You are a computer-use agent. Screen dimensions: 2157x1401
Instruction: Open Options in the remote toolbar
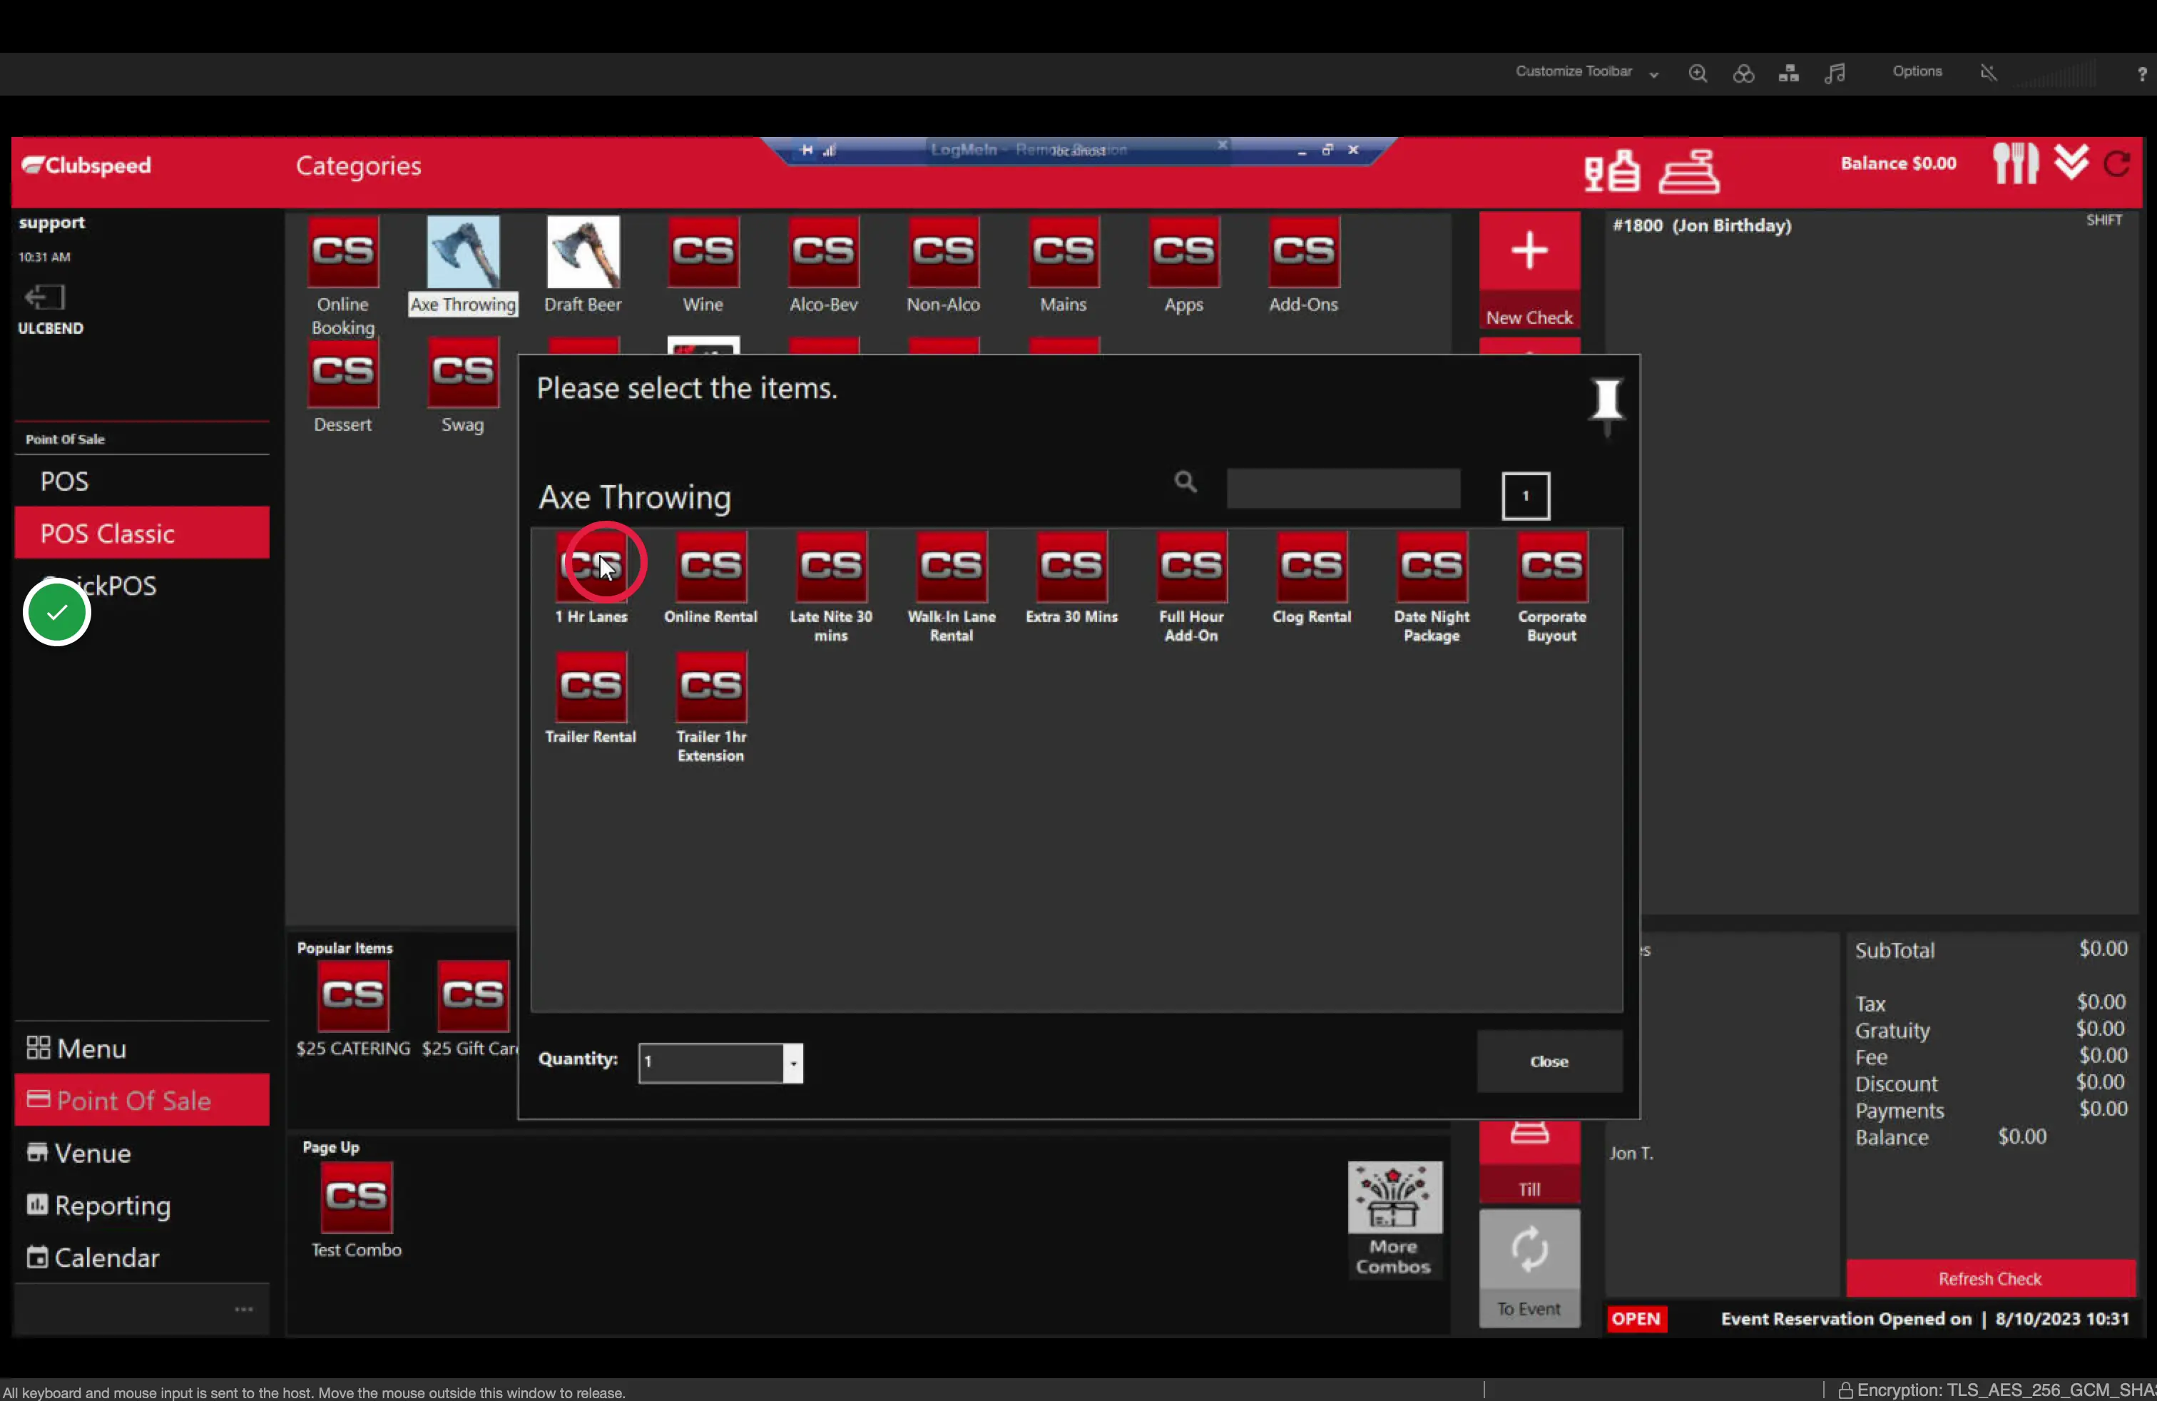[x=1917, y=71]
